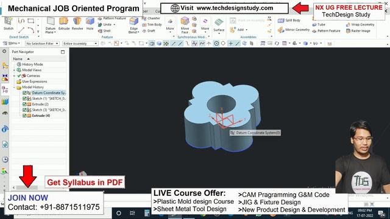Select the Raster Image tool
The height and width of the screenshot is (219, 390).
coord(358,31)
